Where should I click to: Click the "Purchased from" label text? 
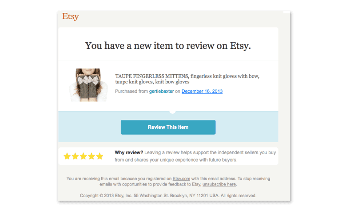[x=131, y=91]
